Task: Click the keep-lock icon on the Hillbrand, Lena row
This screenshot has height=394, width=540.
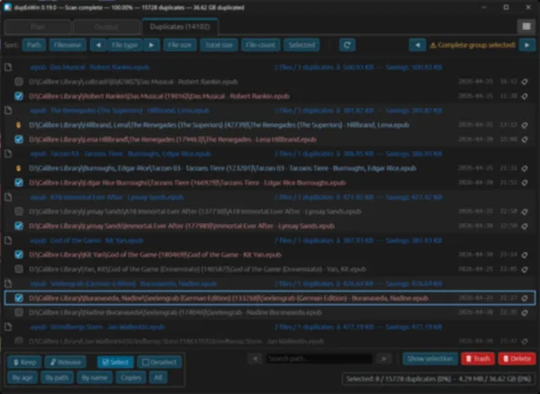Action: [x=19, y=125]
